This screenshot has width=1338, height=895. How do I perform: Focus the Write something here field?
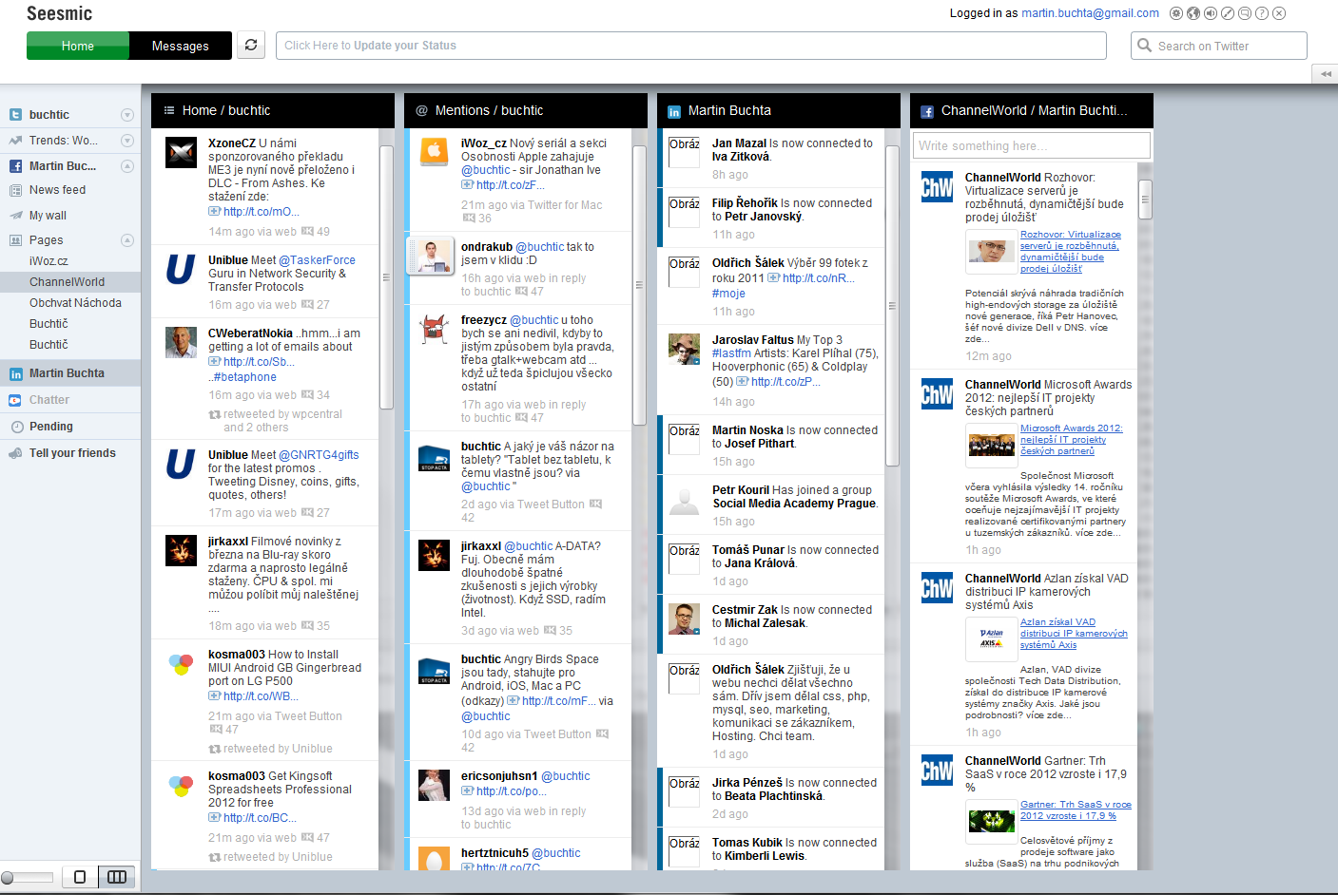coord(1032,145)
